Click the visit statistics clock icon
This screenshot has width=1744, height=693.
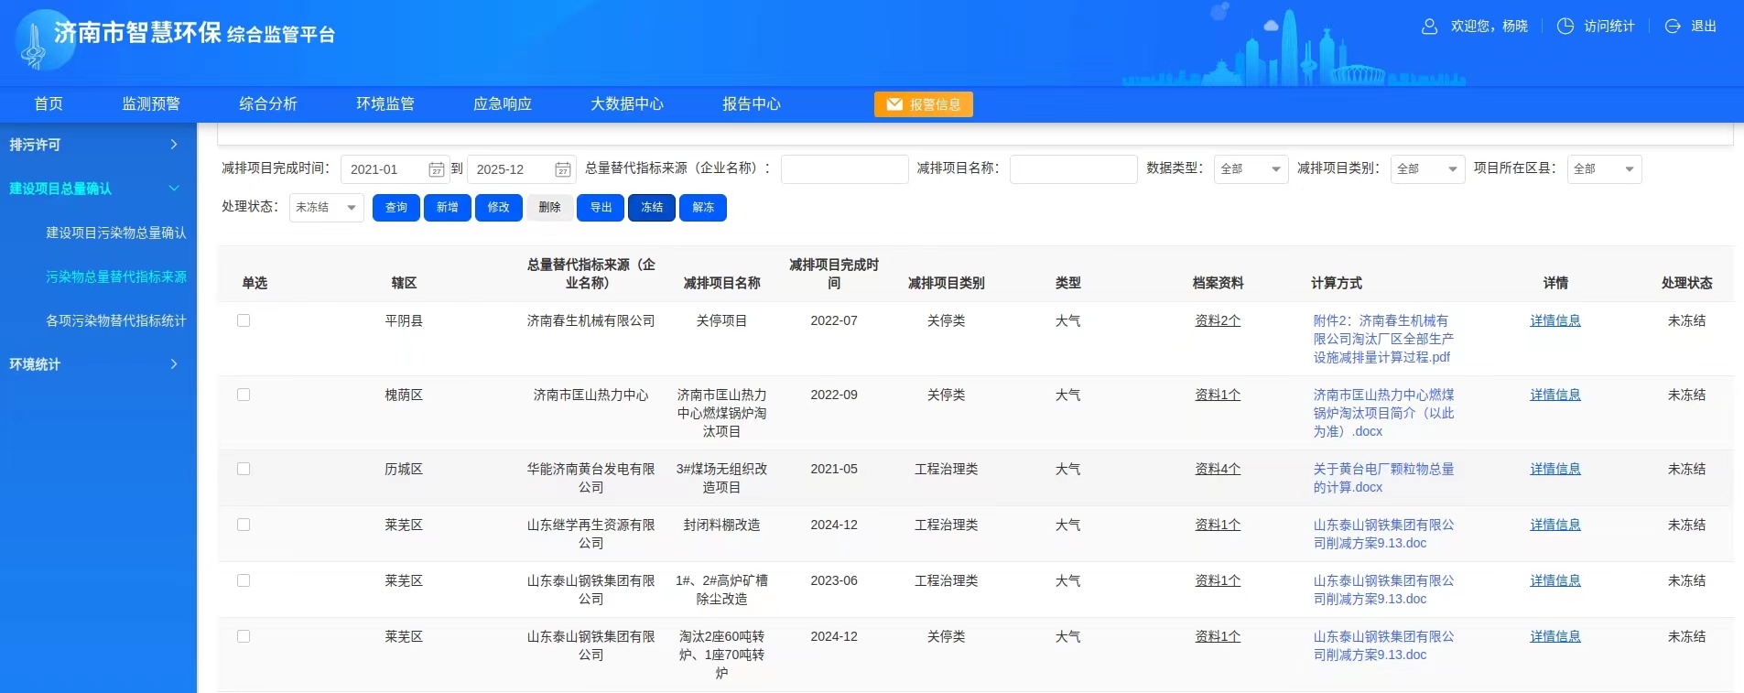[1565, 27]
